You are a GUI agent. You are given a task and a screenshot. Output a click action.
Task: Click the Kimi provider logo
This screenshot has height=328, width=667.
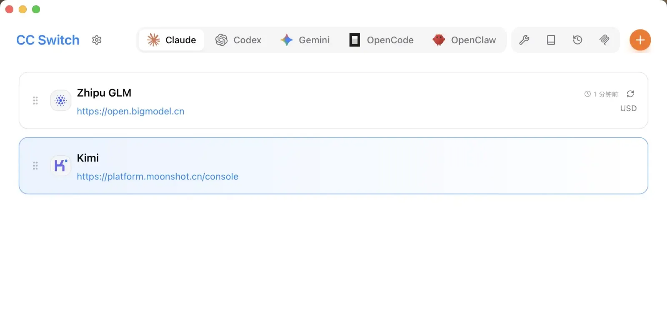pos(60,166)
